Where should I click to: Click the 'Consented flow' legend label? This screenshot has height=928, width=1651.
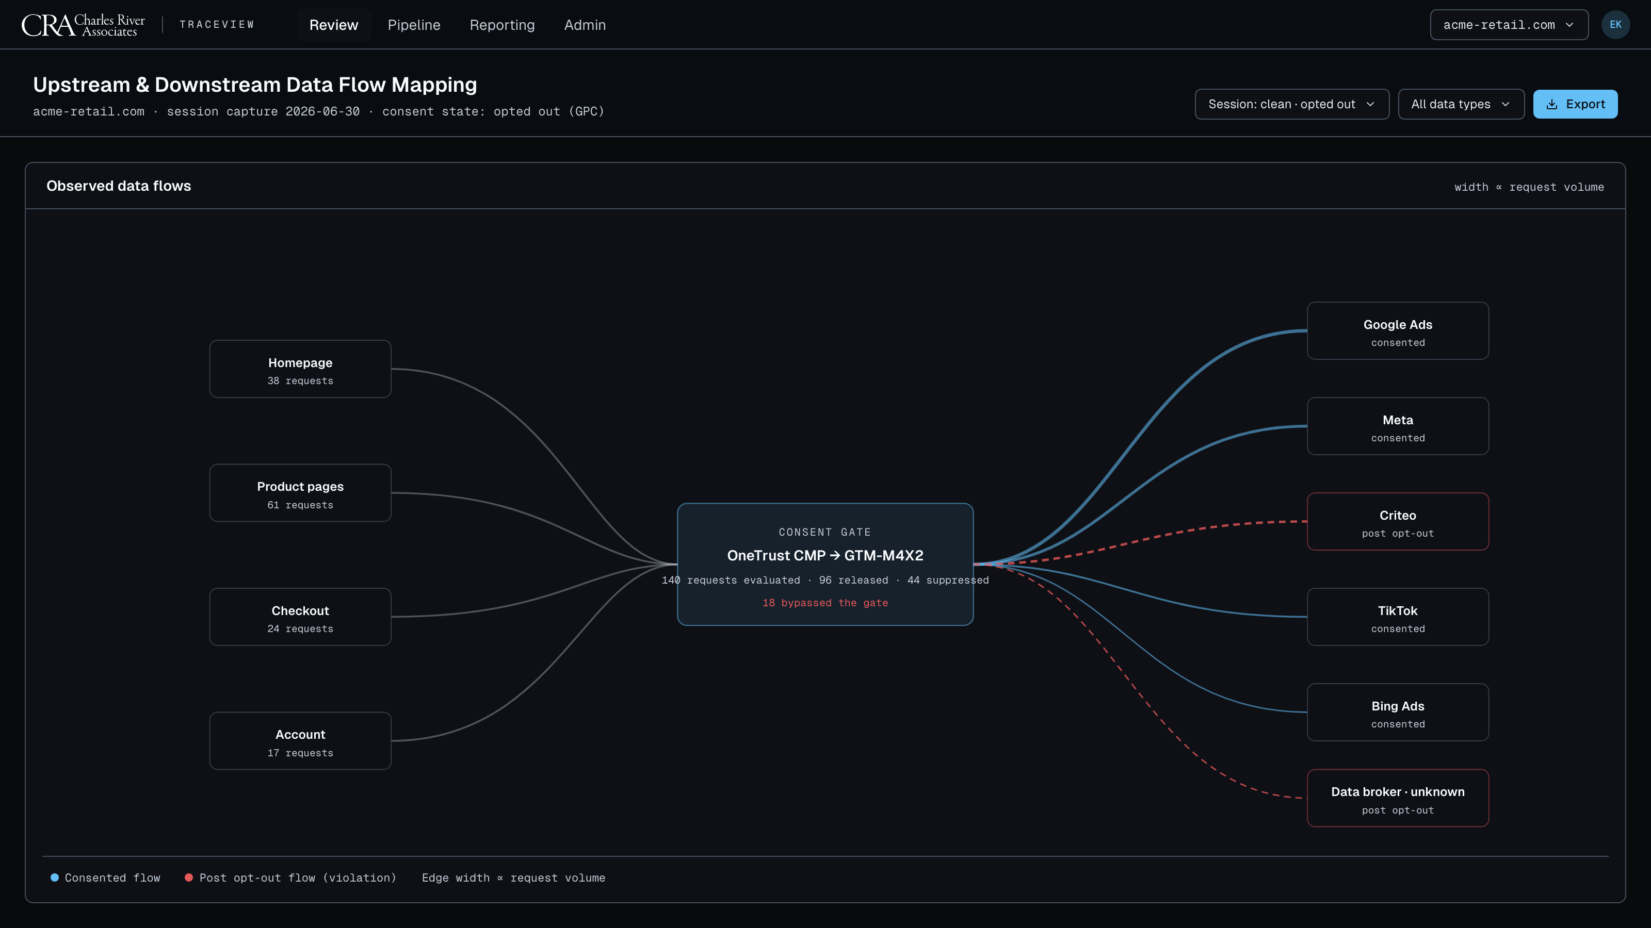(x=112, y=878)
